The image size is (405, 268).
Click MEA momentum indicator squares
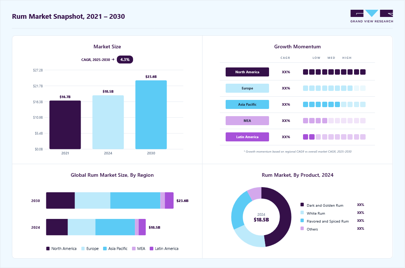click(x=334, y=120)
